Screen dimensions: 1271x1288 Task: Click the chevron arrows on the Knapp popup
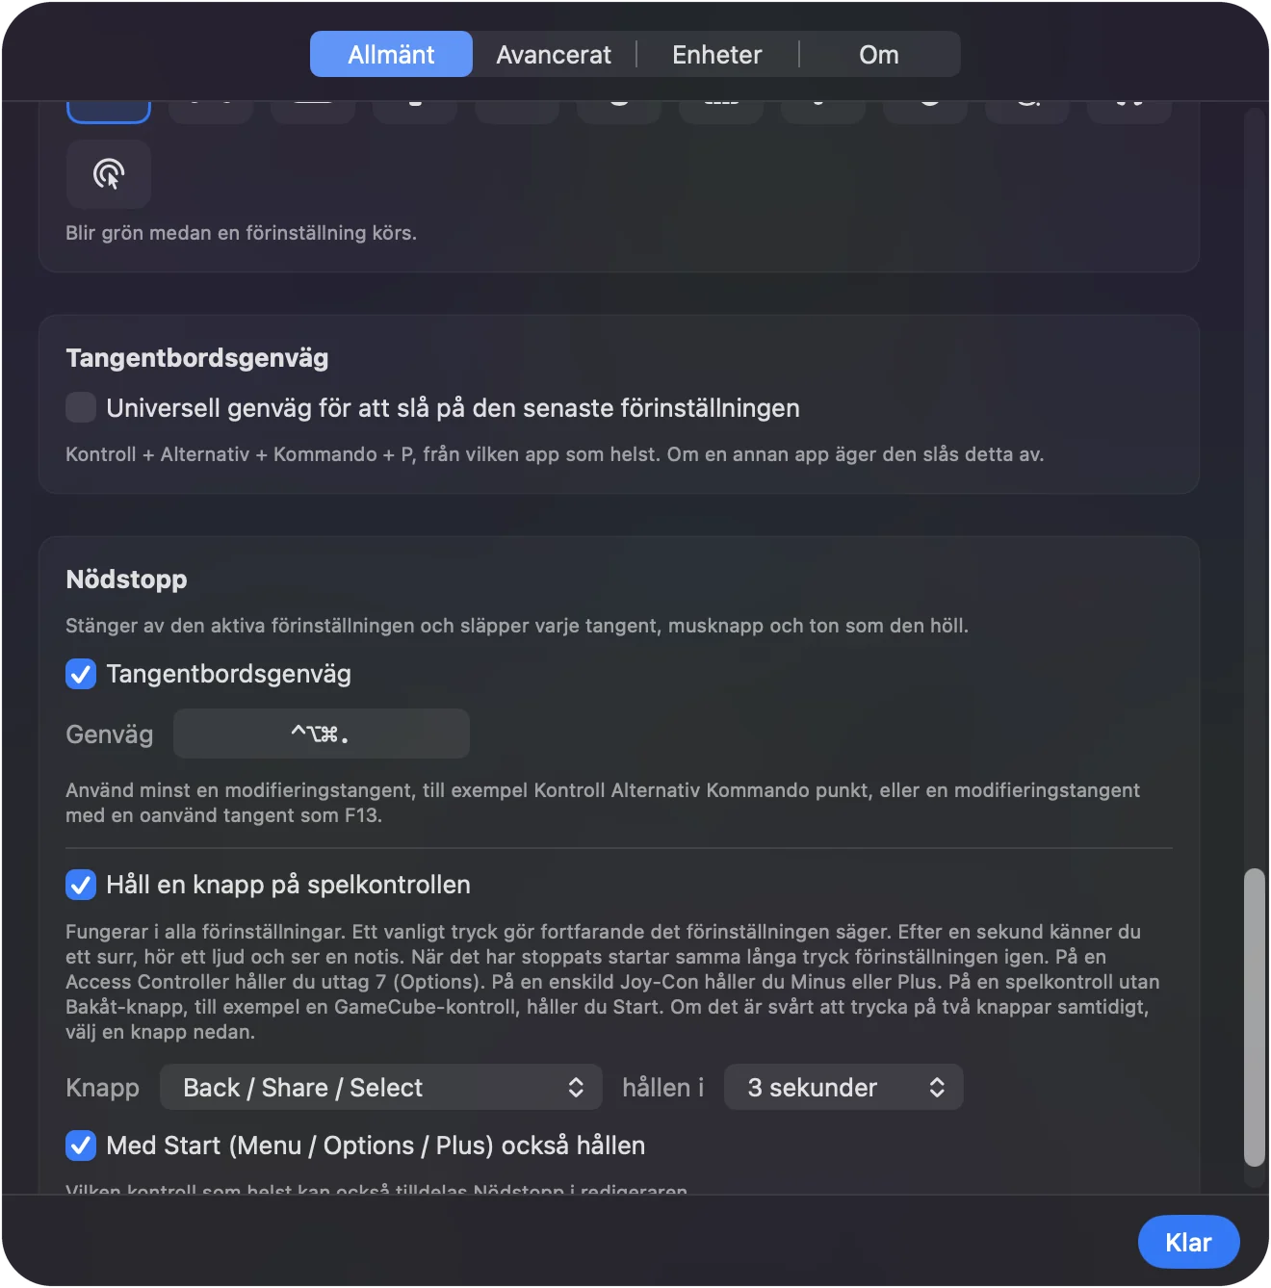pyautogui.click(x=576, y=1088)
